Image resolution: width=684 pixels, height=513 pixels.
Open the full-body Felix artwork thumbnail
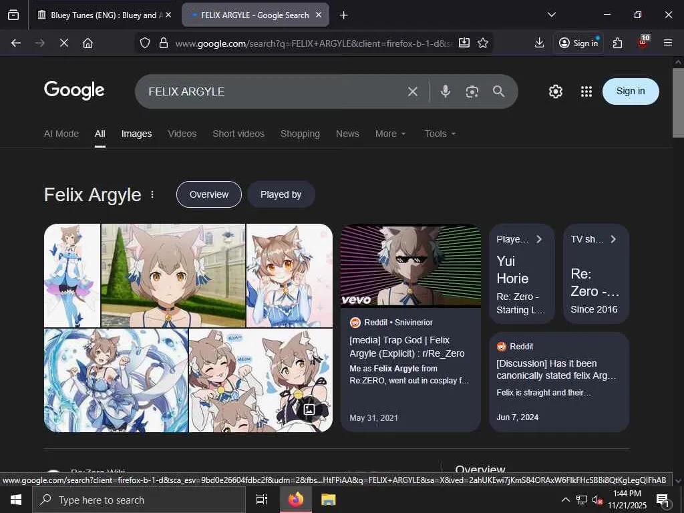(72, 276)
